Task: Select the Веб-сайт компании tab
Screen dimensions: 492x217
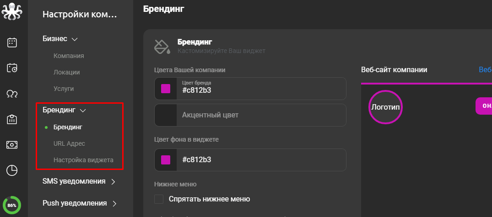Action: (x=394, y=69)
